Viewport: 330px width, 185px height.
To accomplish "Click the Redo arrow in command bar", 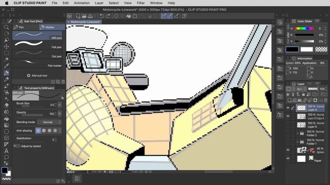I will coord(108,16).
